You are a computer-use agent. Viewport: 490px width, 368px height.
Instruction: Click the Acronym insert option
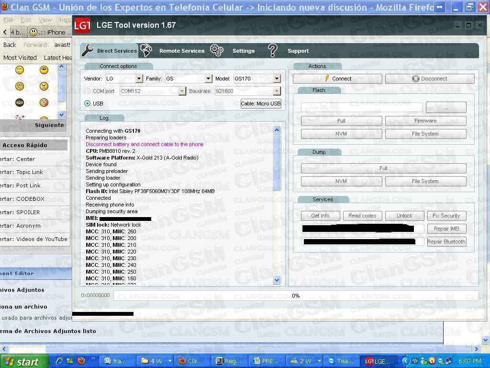pyautogui.click(x=28, y=226)
